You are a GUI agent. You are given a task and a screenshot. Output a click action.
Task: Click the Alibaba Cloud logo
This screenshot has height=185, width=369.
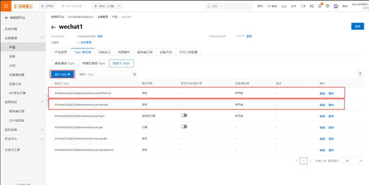[23, 7]
